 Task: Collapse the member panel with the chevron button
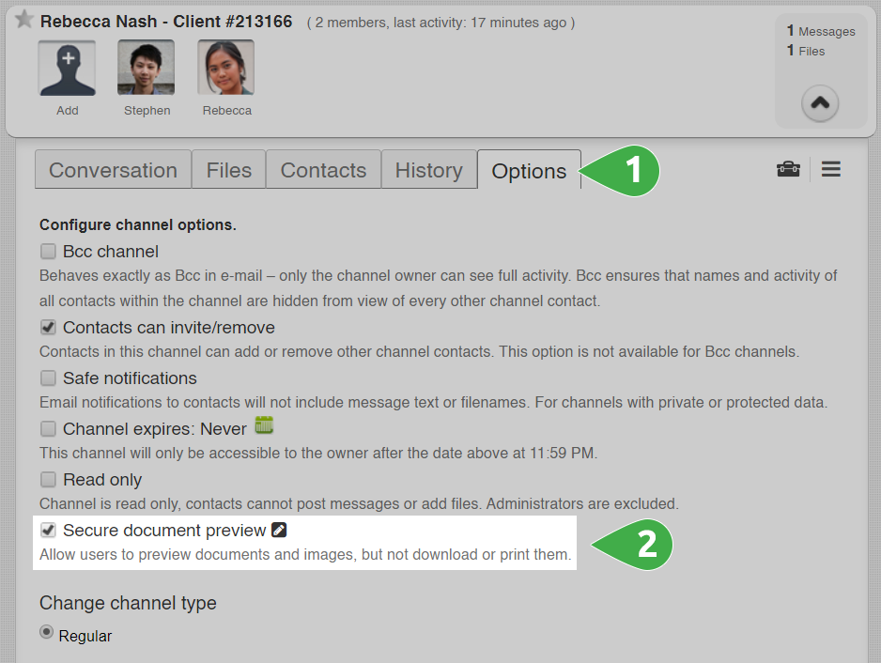click(820, 103)
